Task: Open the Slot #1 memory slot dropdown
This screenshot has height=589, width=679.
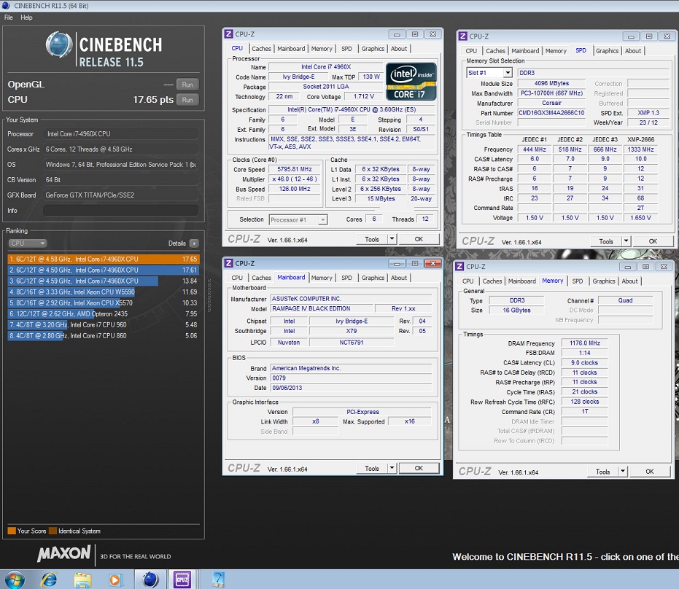Action: point(489,73)
